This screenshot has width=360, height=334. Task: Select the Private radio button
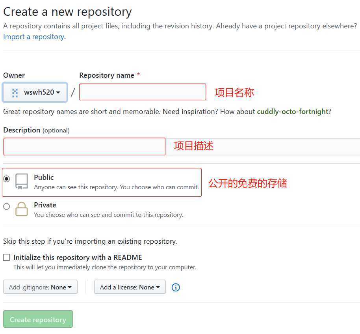pos(7,206)
